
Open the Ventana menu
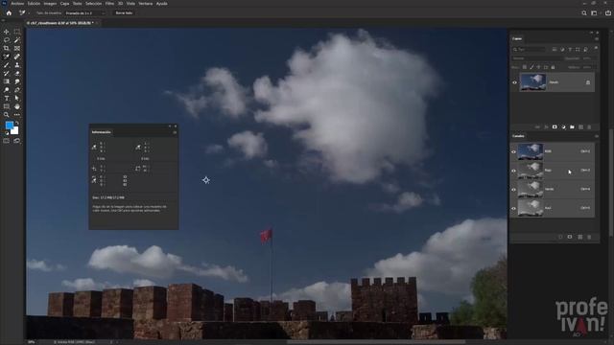(x=145, y=4)
